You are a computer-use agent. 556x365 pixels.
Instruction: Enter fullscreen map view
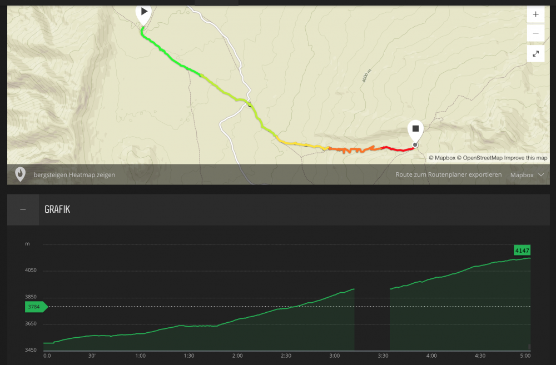535,53
